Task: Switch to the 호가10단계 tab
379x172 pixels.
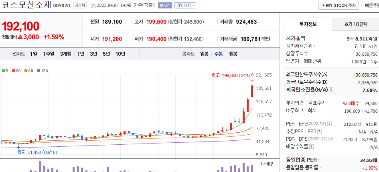Action: pos(356,24)
